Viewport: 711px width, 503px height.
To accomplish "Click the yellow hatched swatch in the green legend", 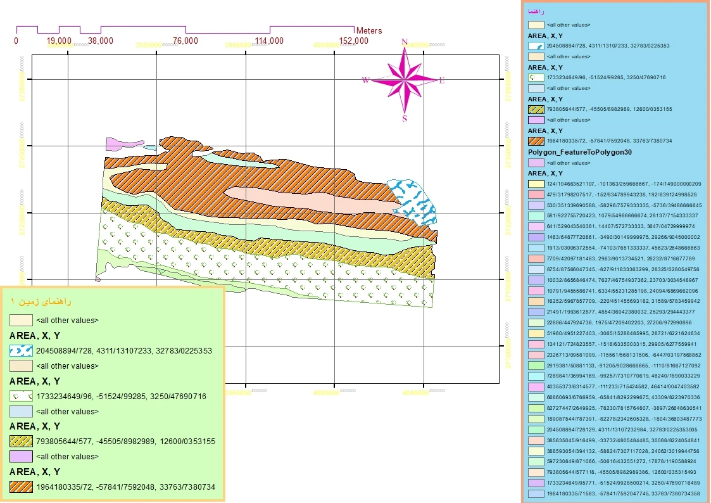I will 21,441.
